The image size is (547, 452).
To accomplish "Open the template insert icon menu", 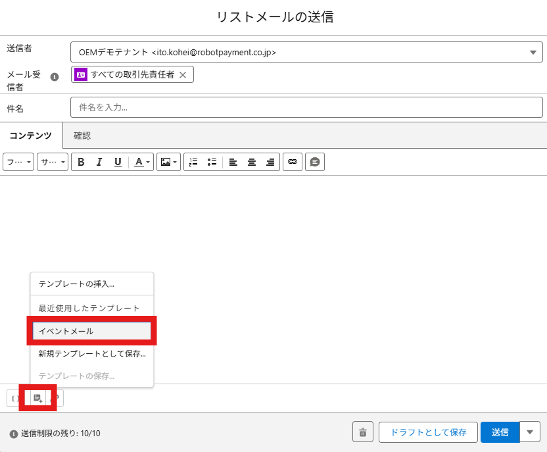I will 38,398.
